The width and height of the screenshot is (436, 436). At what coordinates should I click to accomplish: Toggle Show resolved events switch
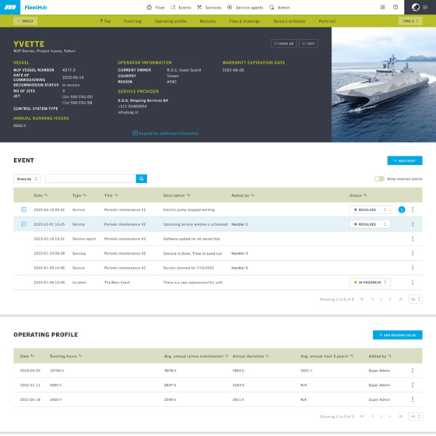[379, 178]
